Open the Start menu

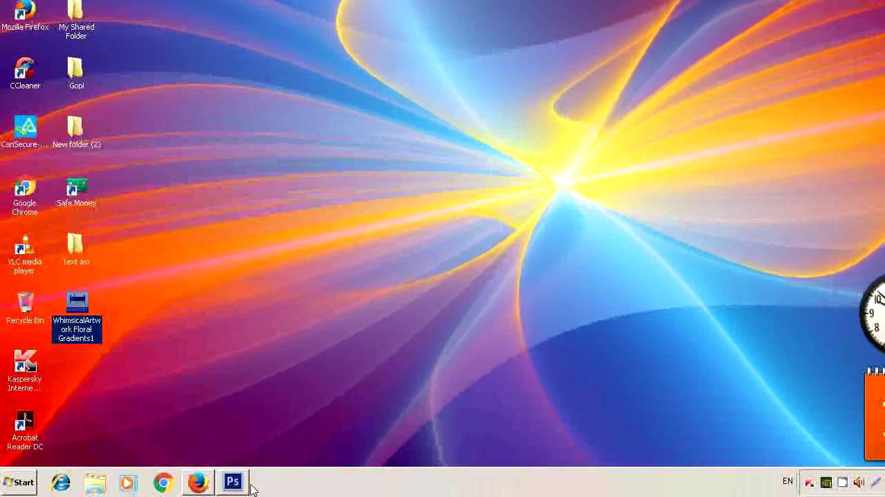19,483
